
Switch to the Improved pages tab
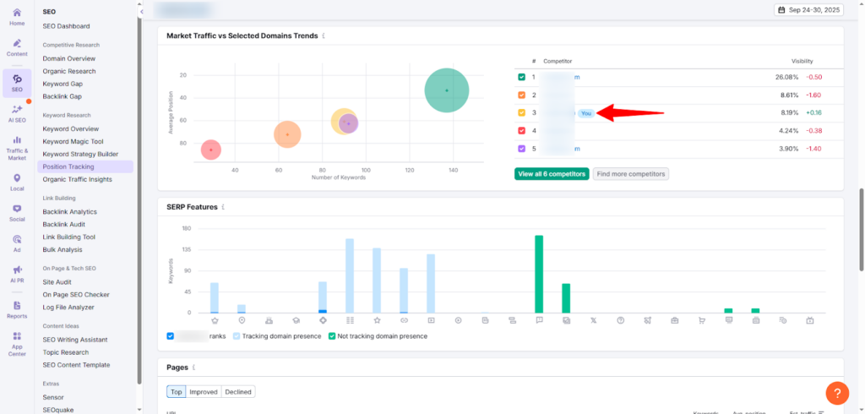tap(204, 392)
